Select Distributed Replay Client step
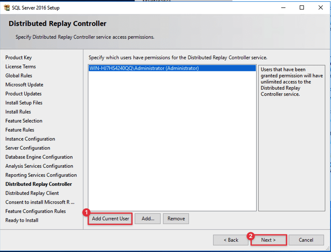The height and width of the screenshot is (252, 331). (32, 193)
